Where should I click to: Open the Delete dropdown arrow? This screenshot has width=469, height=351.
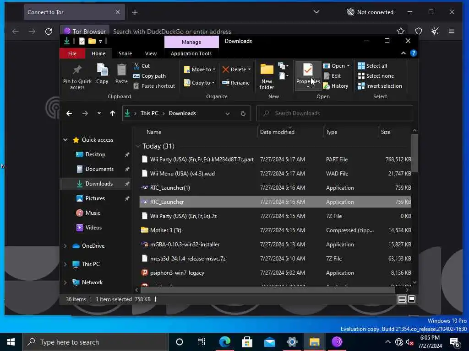click(x=250, y=69)
